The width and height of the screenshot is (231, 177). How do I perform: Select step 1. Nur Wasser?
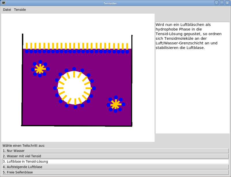click(x=115, y=151)
